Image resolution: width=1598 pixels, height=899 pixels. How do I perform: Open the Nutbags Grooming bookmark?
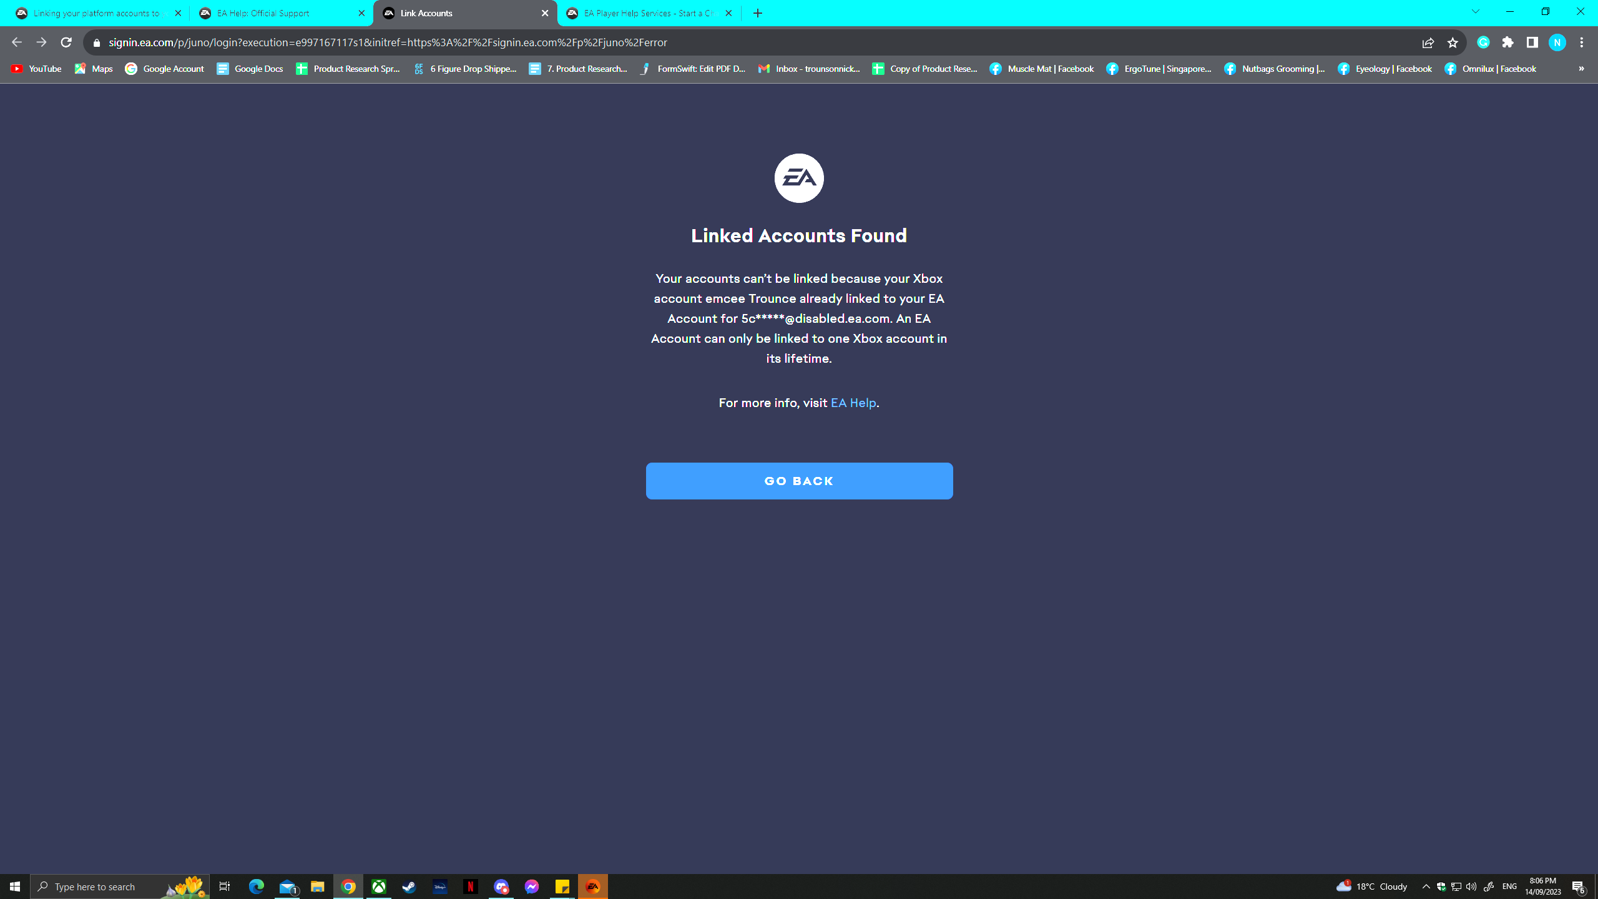pyautogui.click(x=1275, y=69)
